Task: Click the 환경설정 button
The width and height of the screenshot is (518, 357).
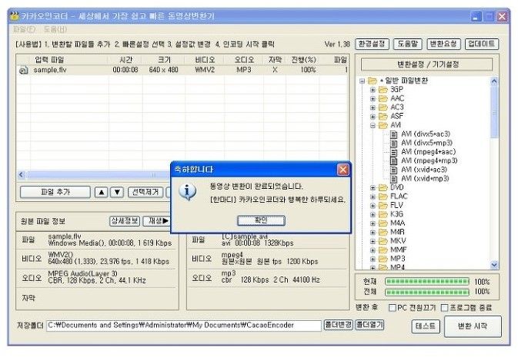Action: (x=372, y=44)
